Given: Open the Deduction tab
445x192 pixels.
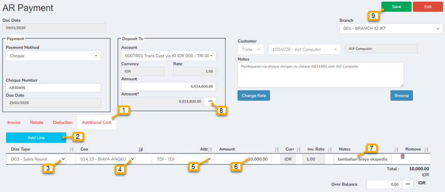Looking at the screenshot, I should click(x=63, y=122).
